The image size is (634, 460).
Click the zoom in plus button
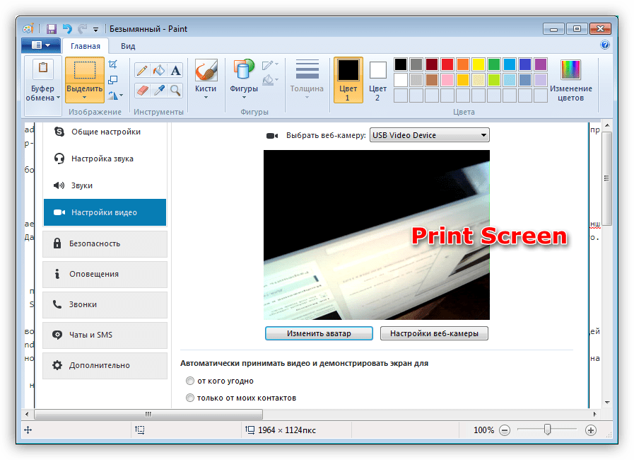point(591,430)
